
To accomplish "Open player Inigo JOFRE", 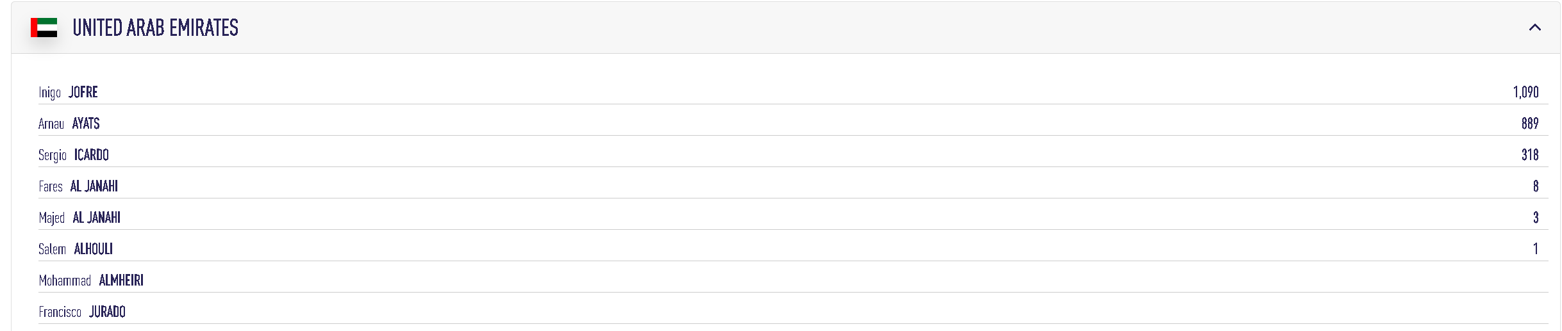I will (68, 92).
